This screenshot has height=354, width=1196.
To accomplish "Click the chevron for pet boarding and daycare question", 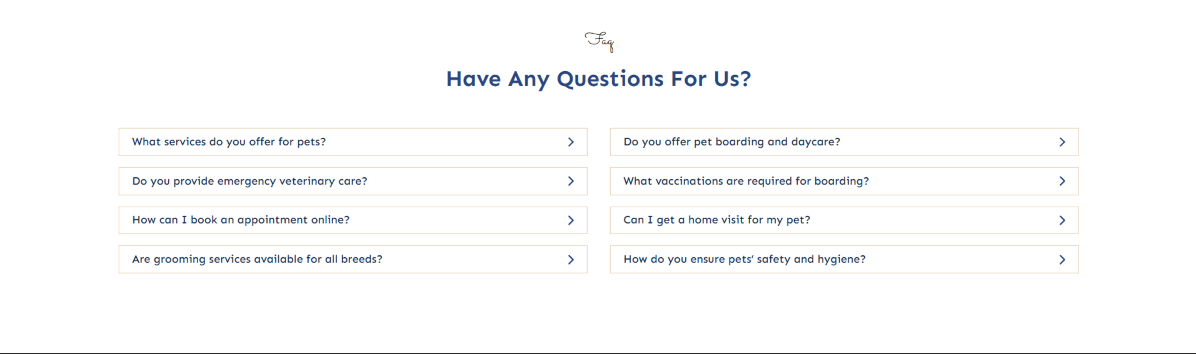I will pos(1062,142).
